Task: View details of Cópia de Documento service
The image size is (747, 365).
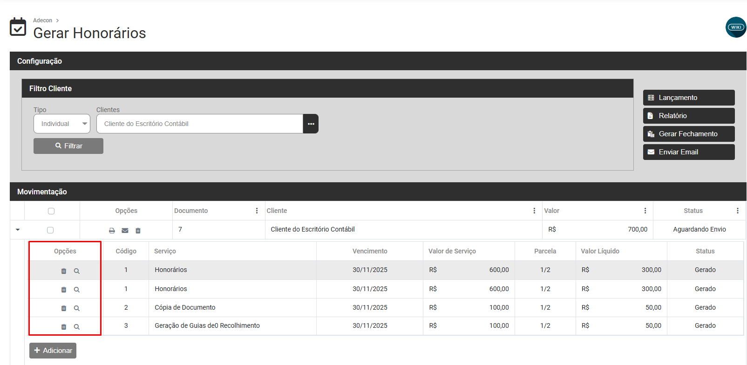Action: click(77, 308)
